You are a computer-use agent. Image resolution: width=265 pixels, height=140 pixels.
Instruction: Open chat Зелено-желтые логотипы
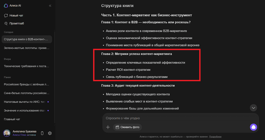26,48
